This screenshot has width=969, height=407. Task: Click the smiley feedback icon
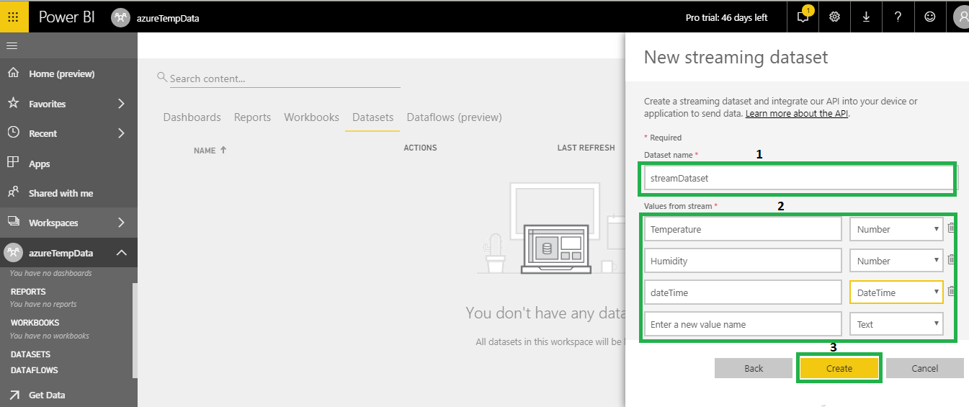930,17
